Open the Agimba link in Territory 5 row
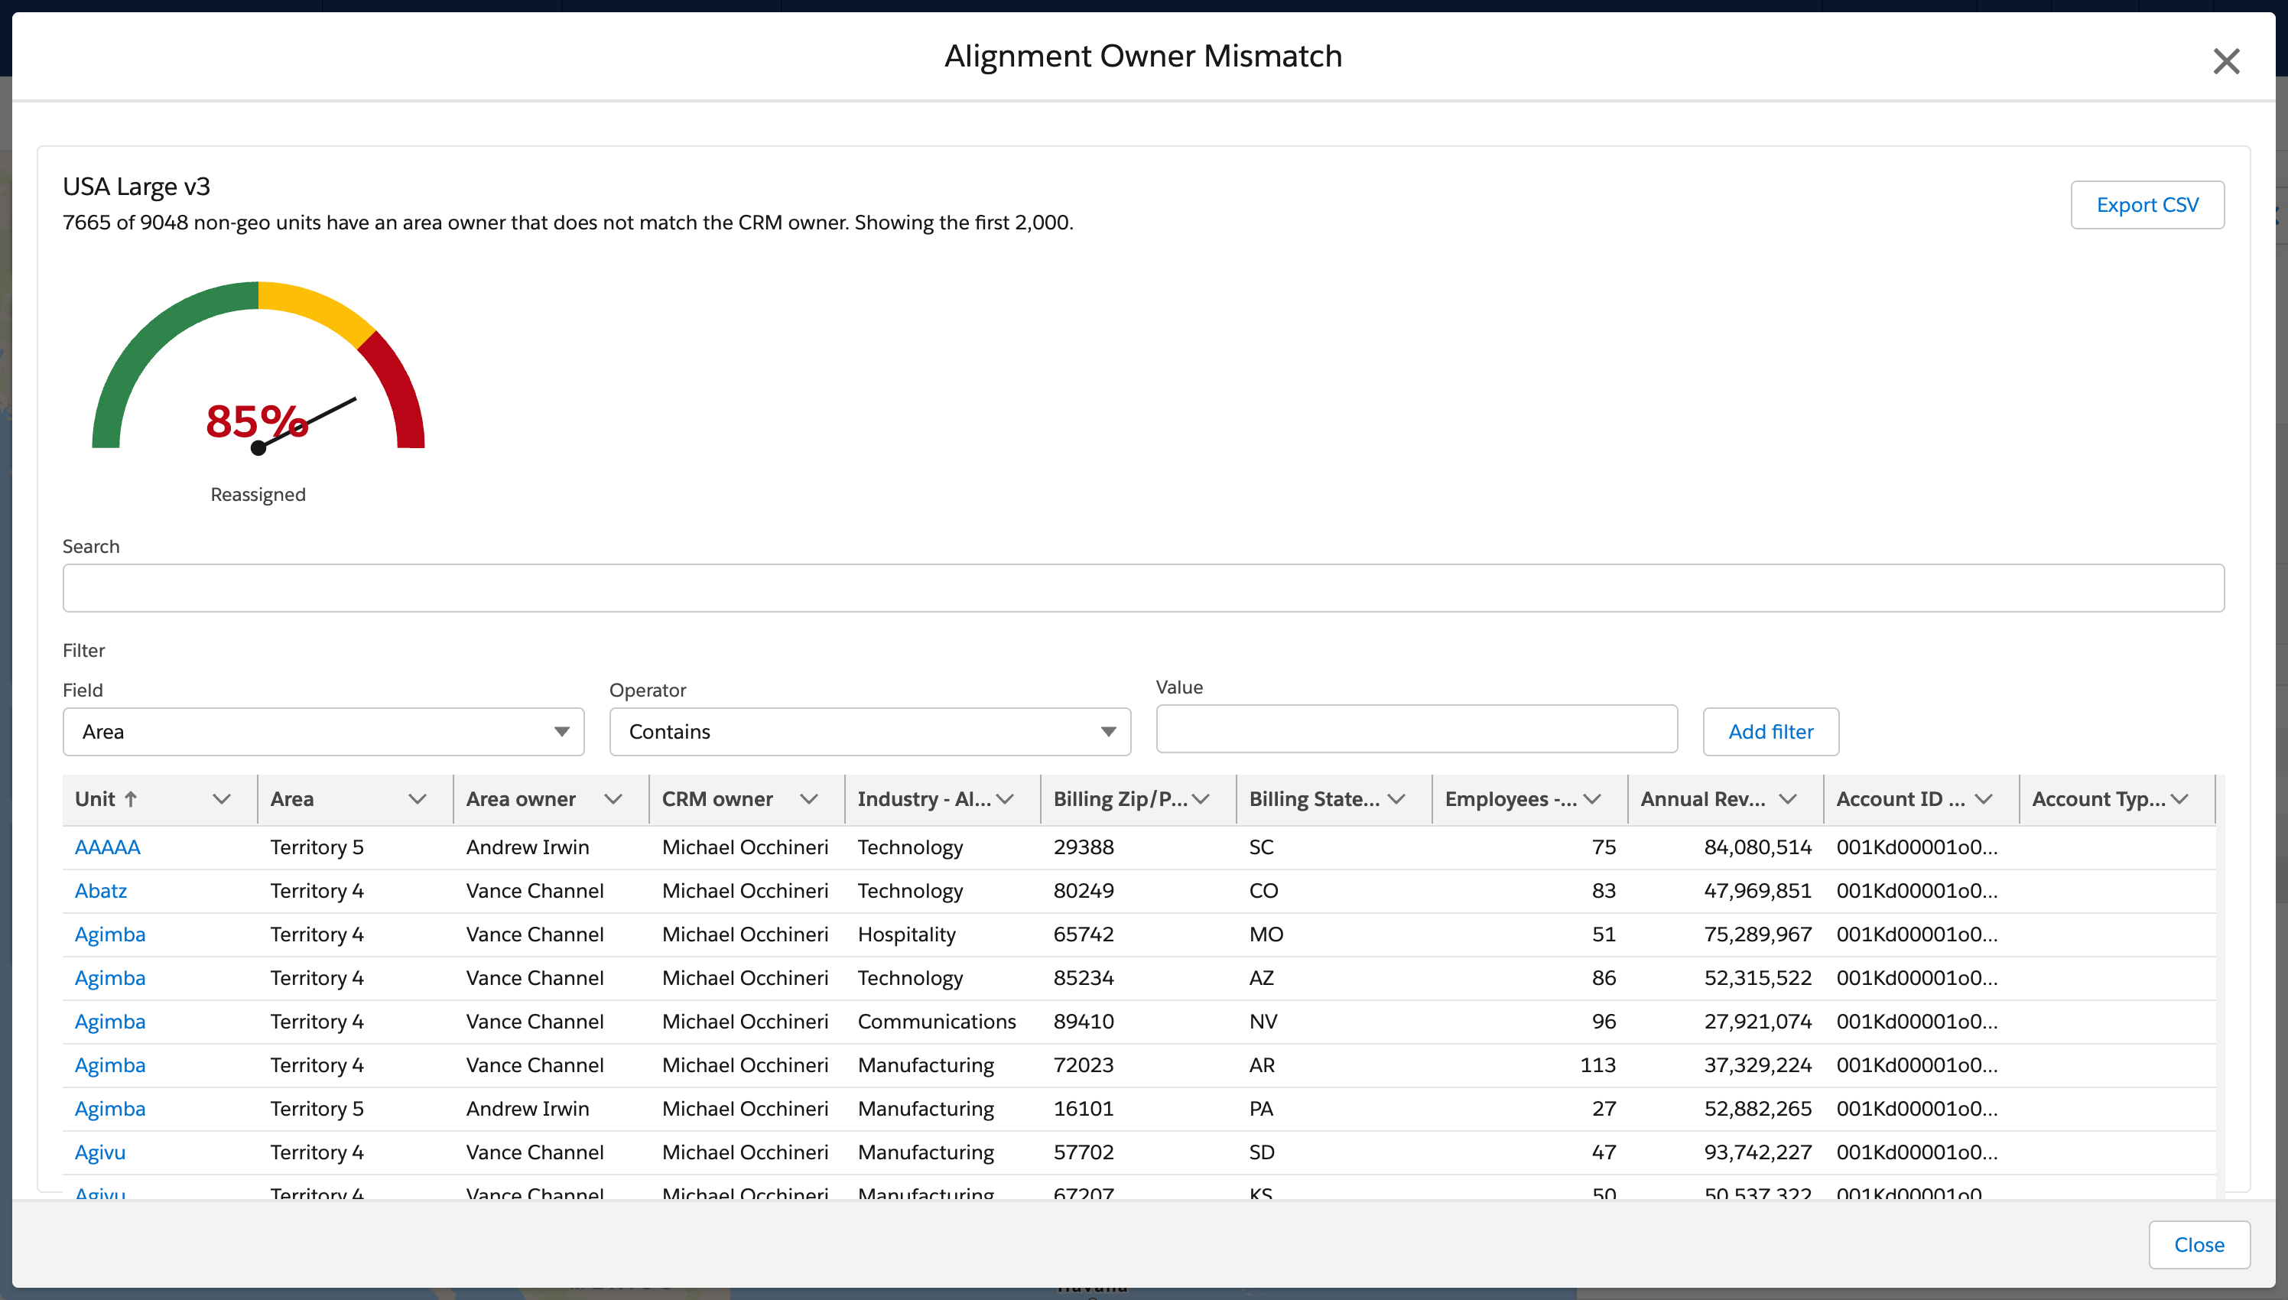This screenshot has height=1300, width=2288. point(110,1109)
